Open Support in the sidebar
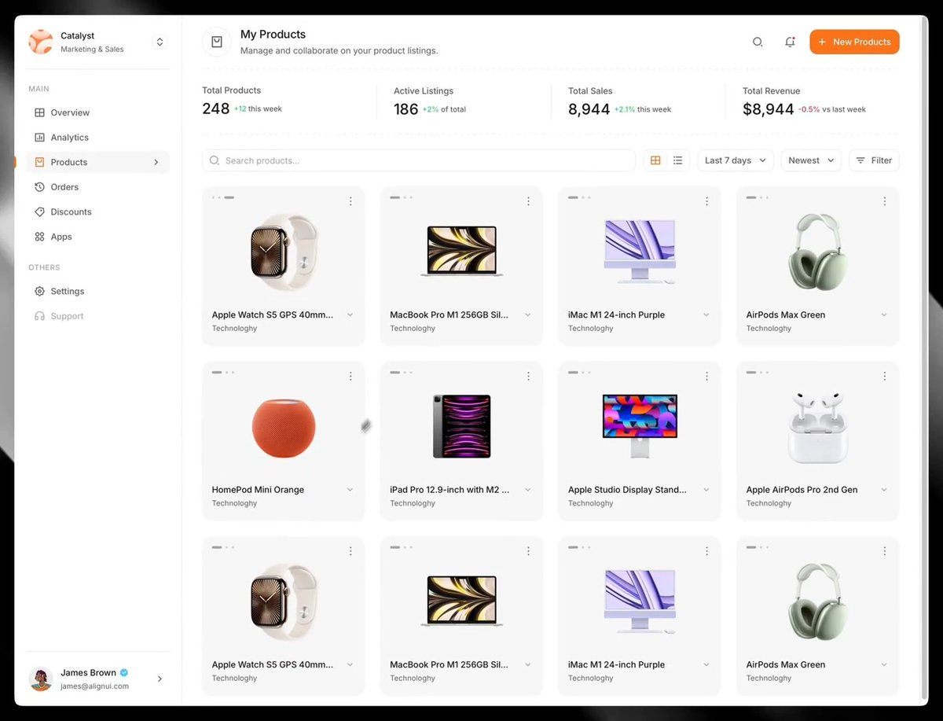The width and height of the screenshot is (943, 721). (99, 316)
